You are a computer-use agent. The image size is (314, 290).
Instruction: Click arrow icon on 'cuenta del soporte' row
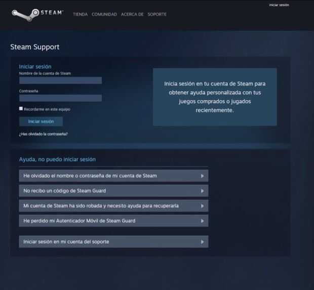202,242
